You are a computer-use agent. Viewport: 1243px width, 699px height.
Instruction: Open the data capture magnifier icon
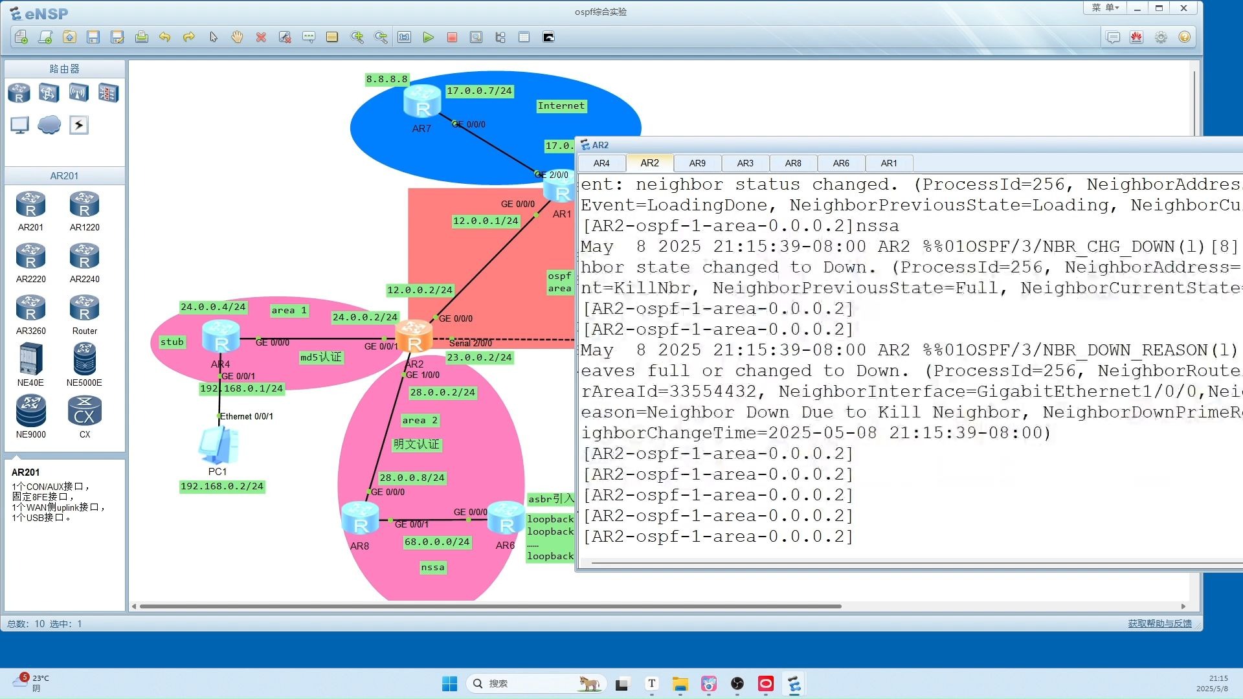[x=476, y=38]
